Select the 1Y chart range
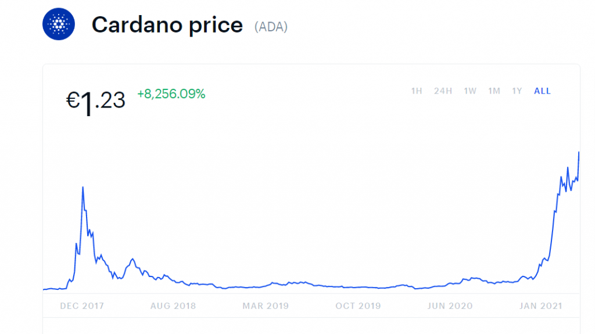 click(517, 91)
